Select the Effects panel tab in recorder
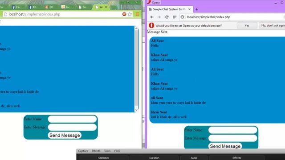The height and width of the screenshot is (160, 285). coord(236,158)
